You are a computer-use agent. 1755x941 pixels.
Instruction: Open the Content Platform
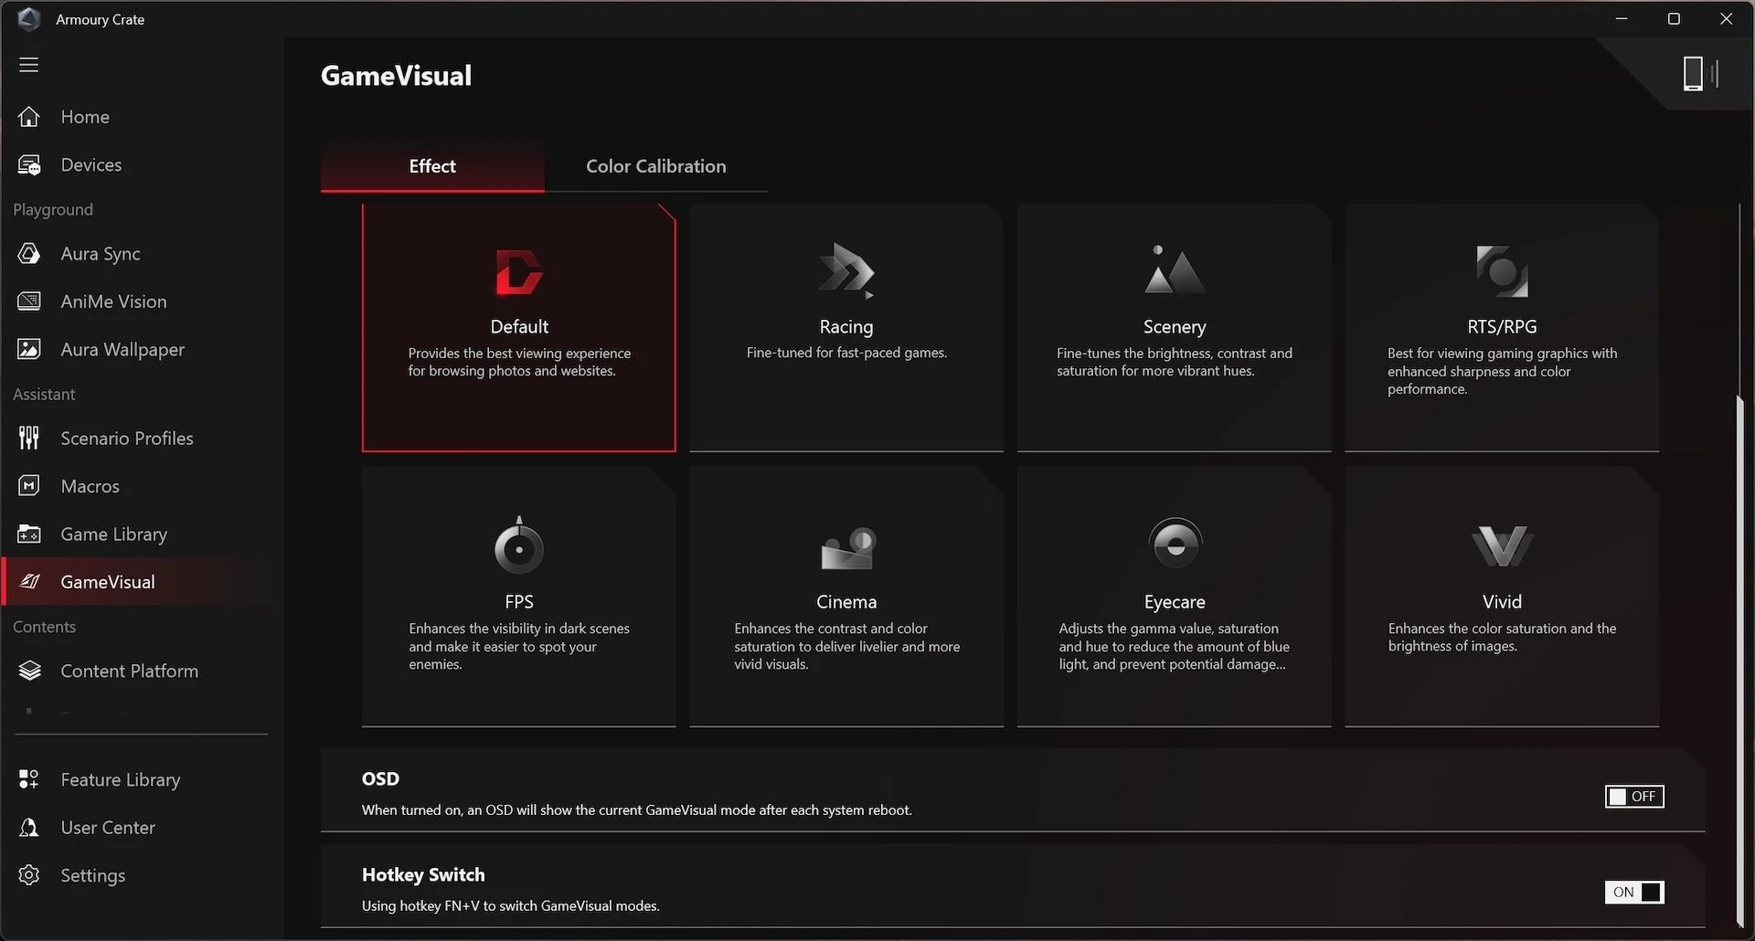click(x=129, y=670)
